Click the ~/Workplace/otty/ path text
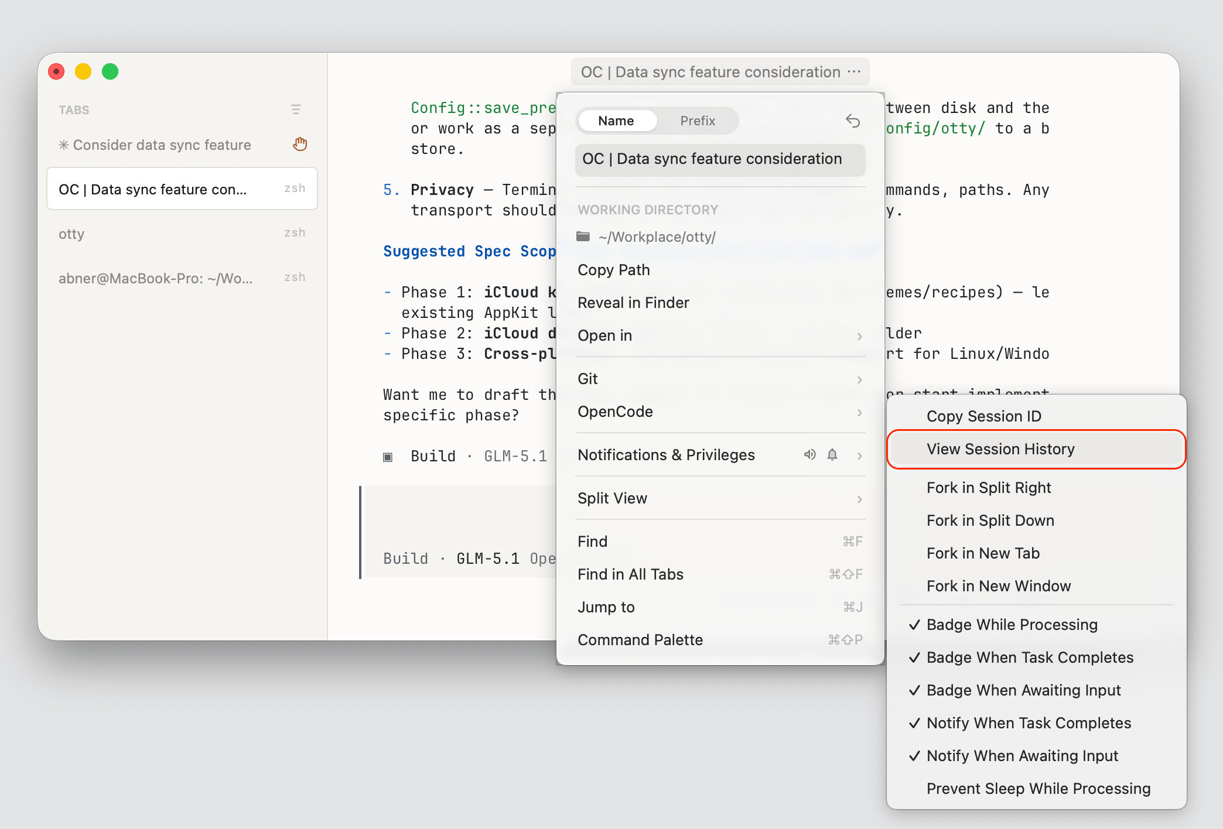 pyautogui.click(x=657, y=237)
